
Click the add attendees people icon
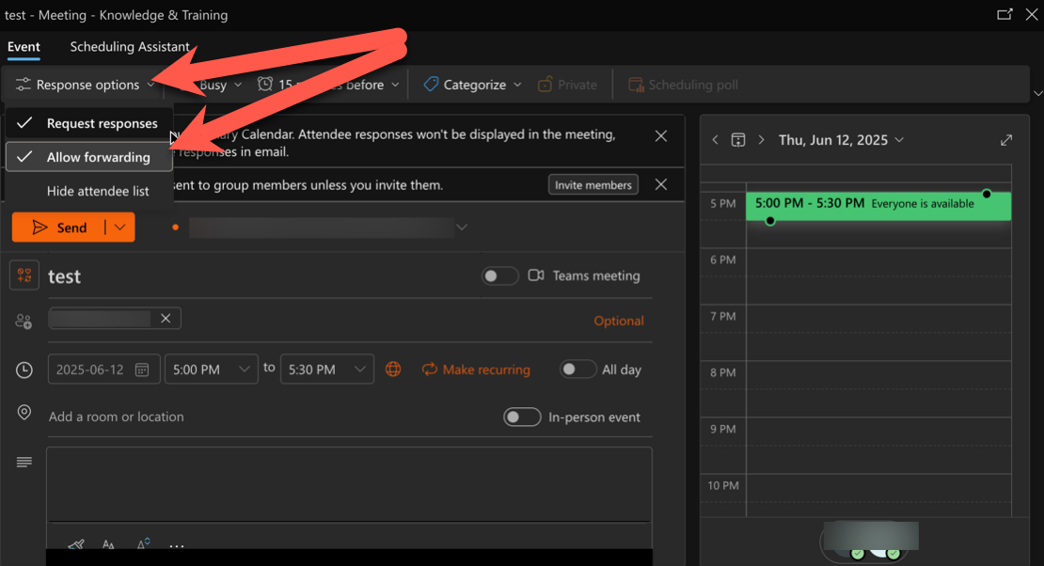[x=24, y=321]
